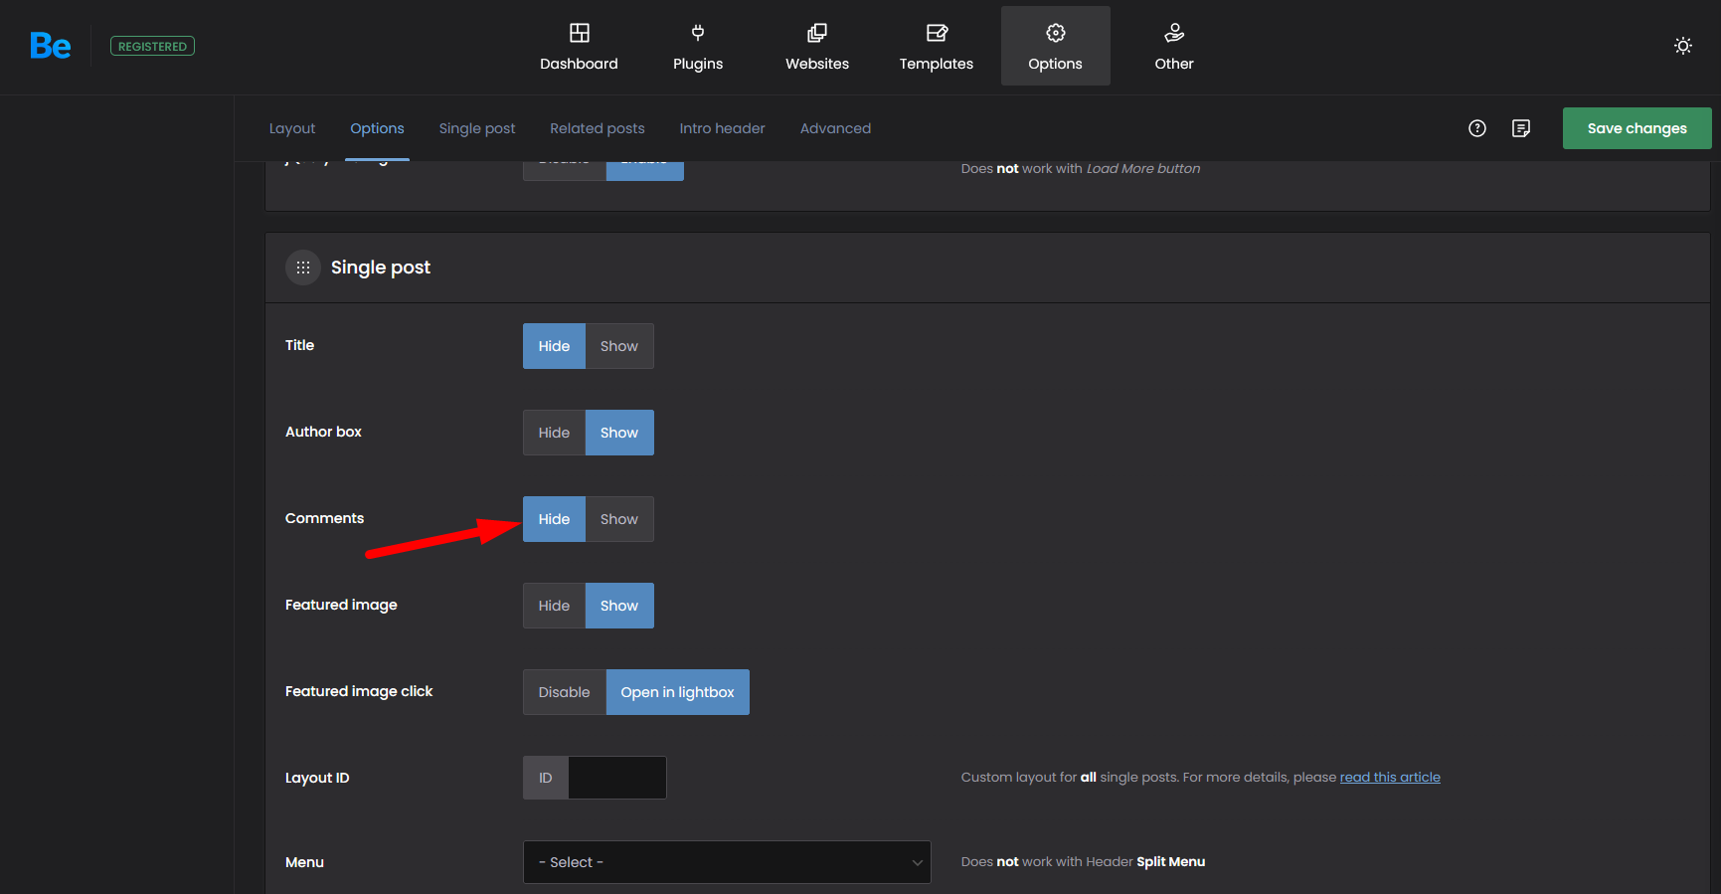Click the Single post section heading
Viewport: 1721px width, 894px height.
pyautogui.click(x=381, y=268)
